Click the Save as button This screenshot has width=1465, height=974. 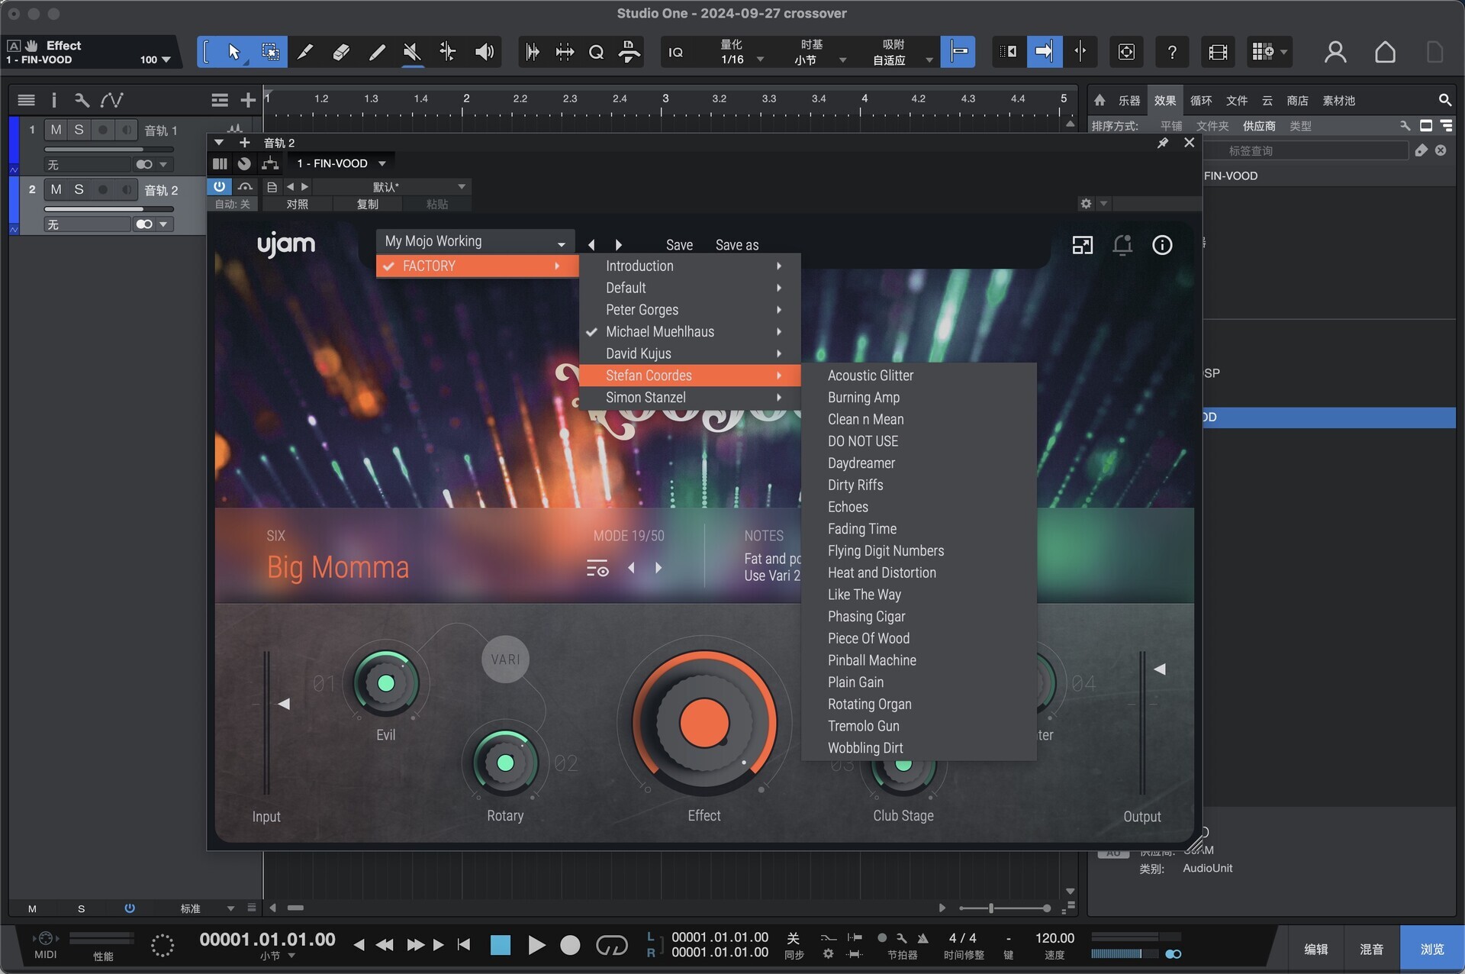pyautogui.click(x=737, y=245)
